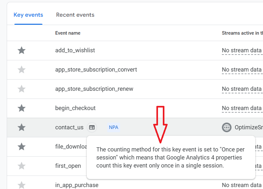This screenshot has width=263, height=189.
Task: Click No stream data for add_to_wishlist
Action: 241,50
